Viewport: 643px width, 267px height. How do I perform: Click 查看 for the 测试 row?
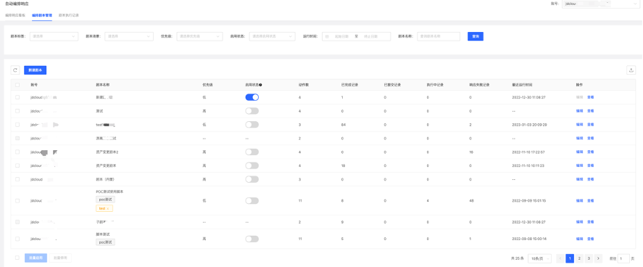click(x=591, y=111)
